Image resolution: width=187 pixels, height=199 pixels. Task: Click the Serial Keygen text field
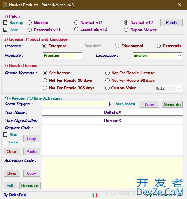(x=75, y=104)
